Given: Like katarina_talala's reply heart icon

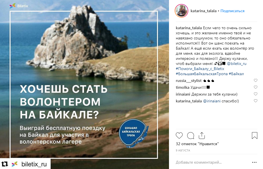Looking at the screenshot, I should 255,101.
